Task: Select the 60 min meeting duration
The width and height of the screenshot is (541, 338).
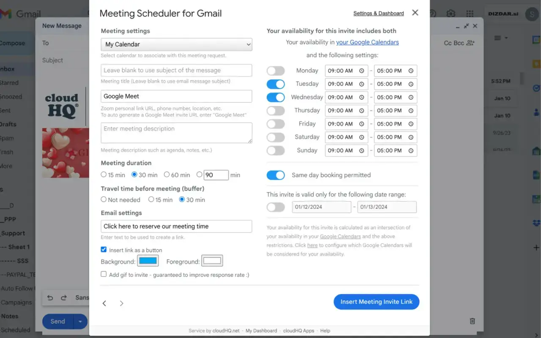Action: (x=167, y=174)
